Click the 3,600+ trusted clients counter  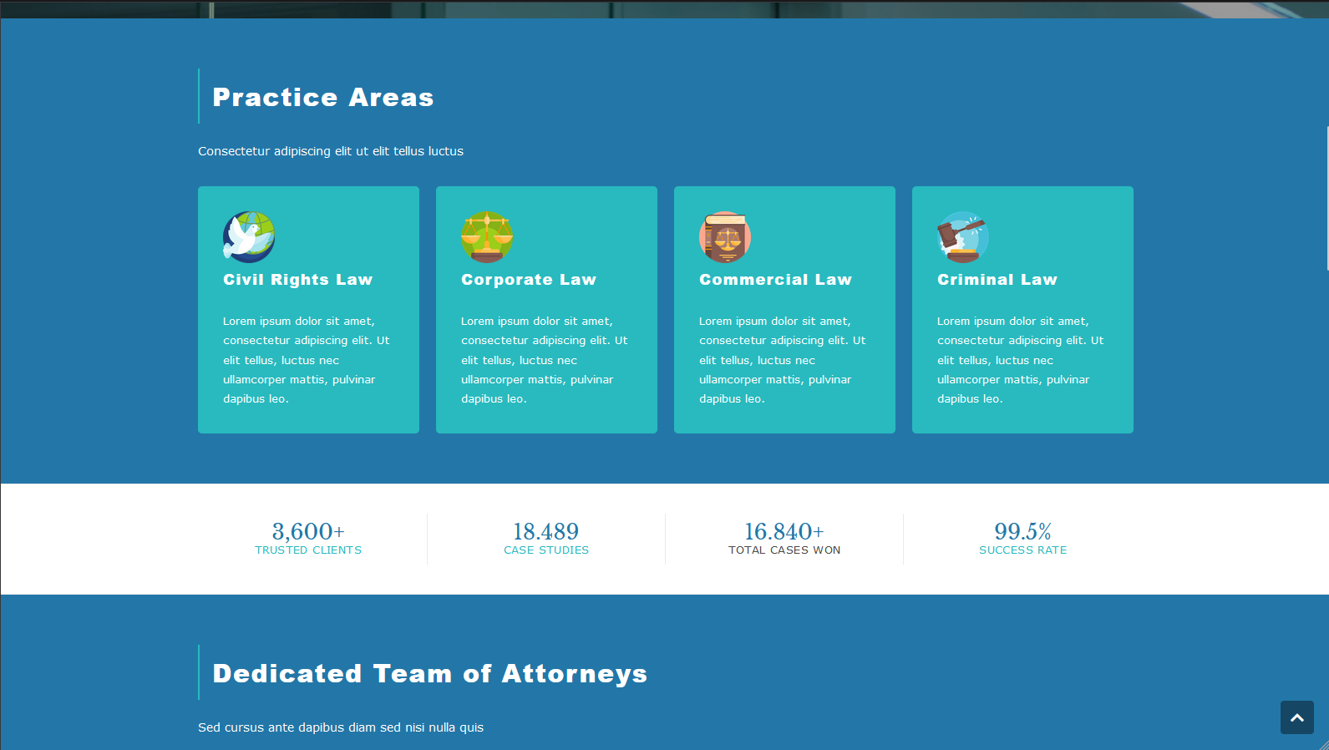tap(308, 531)
